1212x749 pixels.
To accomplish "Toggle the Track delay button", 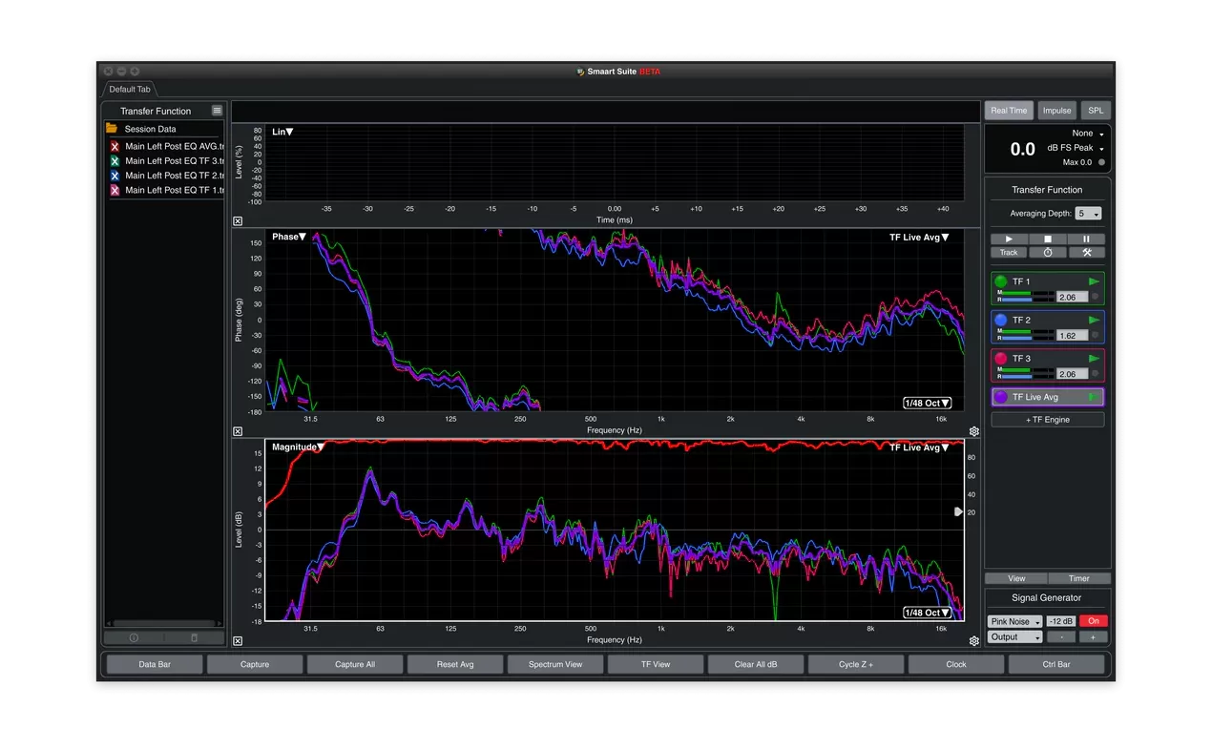I will [1009, 253].
